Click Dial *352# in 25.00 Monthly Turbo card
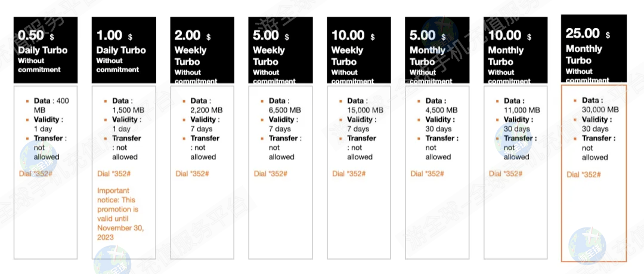The height and width of the screenshot is (274, 644). pyautogui.click(x=584, y=174)
